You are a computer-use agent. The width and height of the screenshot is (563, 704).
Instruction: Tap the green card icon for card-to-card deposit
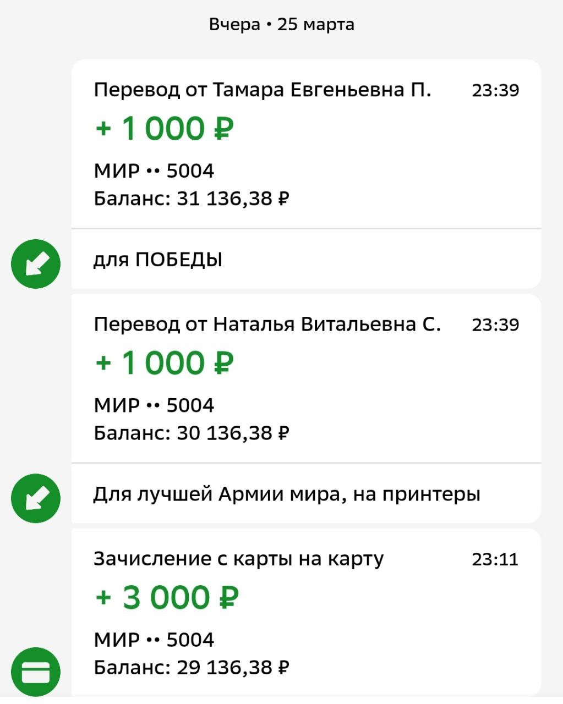click(x=36, y=672)
